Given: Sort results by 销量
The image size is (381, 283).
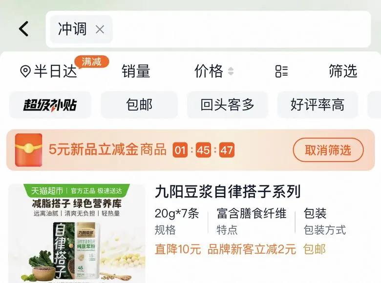Looking at the screenshot, I should 136,71.
